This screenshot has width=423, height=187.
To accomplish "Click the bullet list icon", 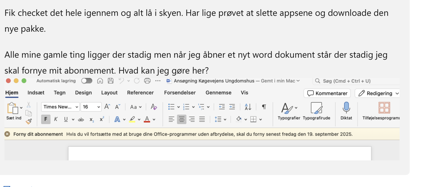I will coord(171,107).
